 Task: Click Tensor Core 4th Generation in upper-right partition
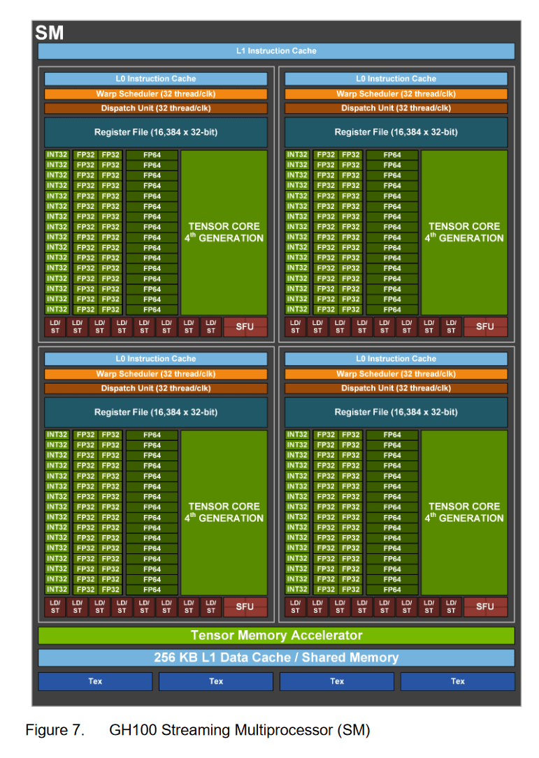pos(464,233)
